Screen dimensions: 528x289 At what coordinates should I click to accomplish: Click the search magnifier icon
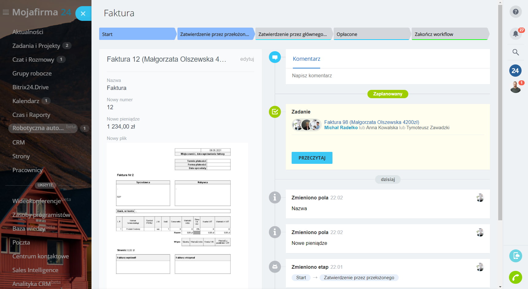coord(515,52)
